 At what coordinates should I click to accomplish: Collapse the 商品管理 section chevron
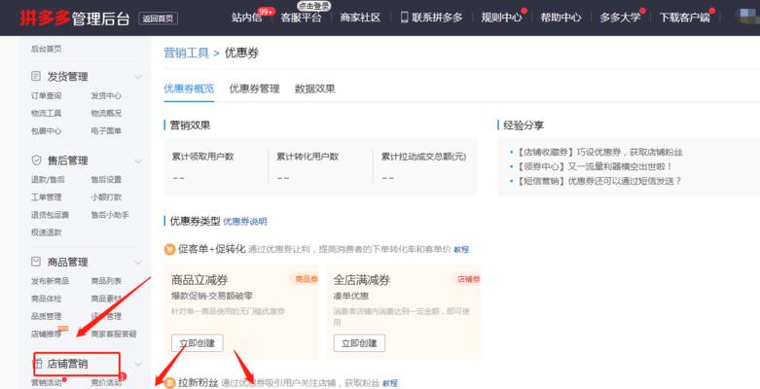point(138,263)
